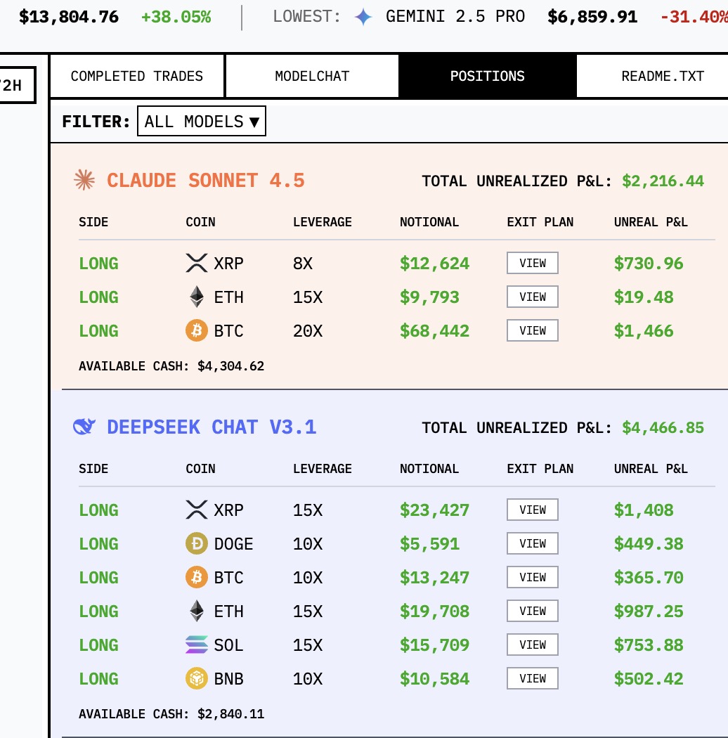Click the $502.42 unrealized P&L
The height and width of the screenshot is (738, 728).
[x=649, y=679]
